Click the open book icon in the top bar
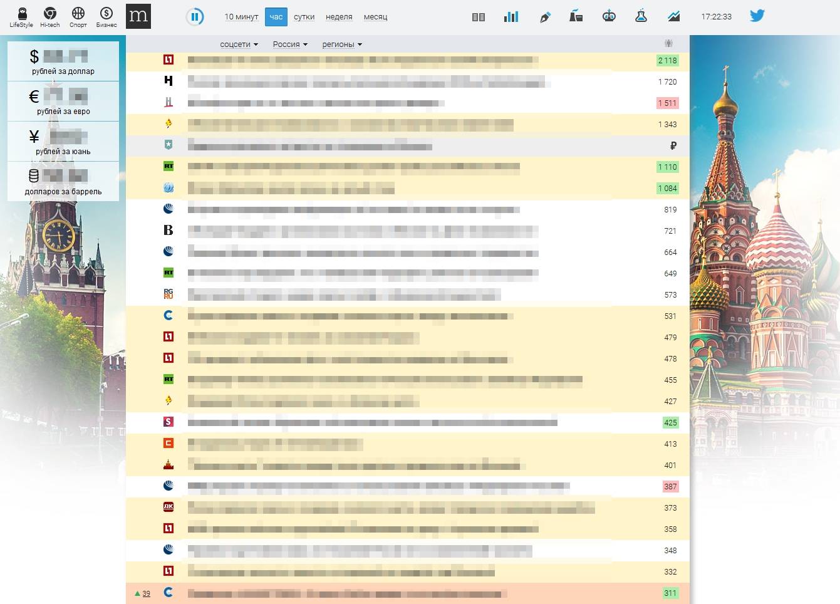 point(479,17)
